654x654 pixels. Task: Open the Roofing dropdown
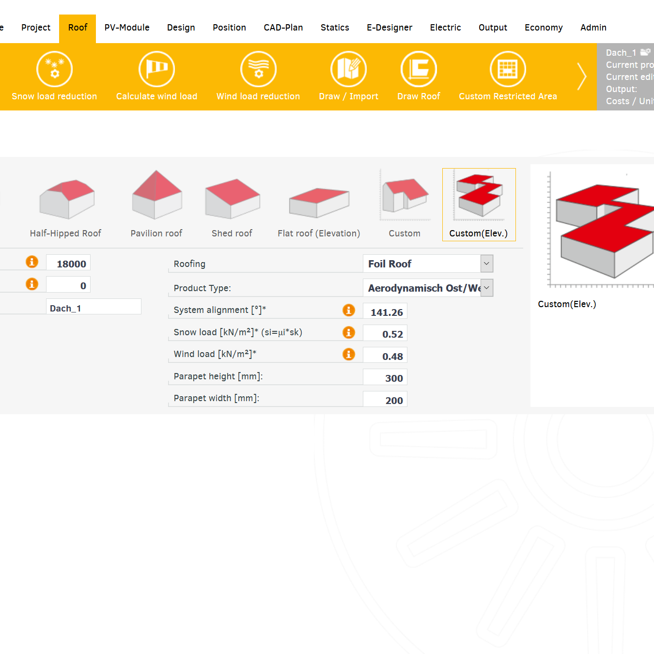(x=486, y=263)
